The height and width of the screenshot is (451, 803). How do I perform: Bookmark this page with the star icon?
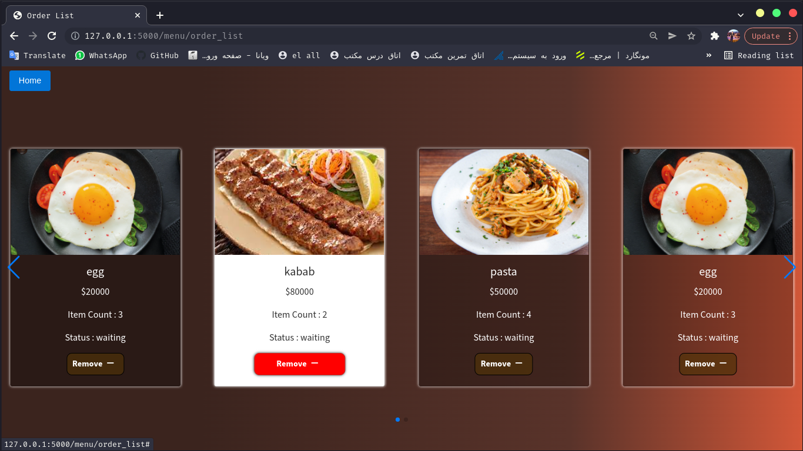691,36
